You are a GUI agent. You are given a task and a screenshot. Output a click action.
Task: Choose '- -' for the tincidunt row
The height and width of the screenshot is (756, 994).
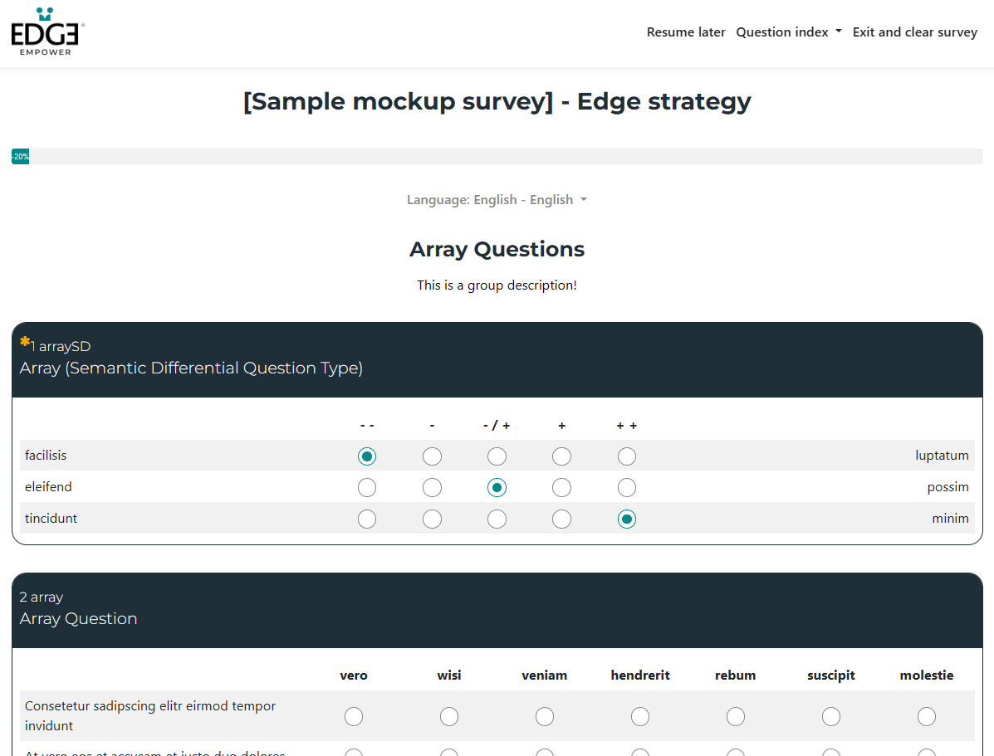[x=367, y=519]
